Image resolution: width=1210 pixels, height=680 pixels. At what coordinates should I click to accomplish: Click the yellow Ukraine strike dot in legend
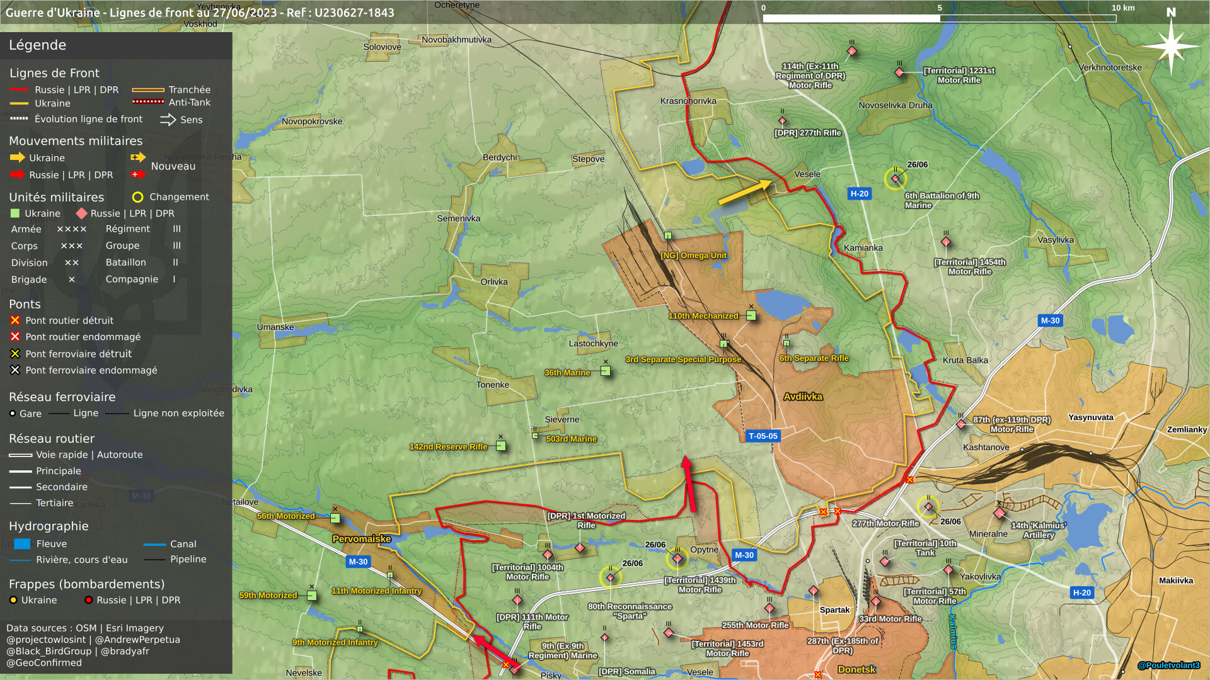click(x=13, y=600)
